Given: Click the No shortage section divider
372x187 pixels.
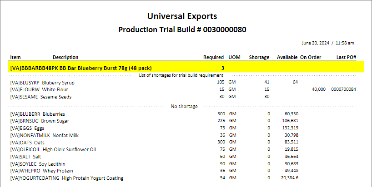Looking at the screenshot, I should point(184,106).
